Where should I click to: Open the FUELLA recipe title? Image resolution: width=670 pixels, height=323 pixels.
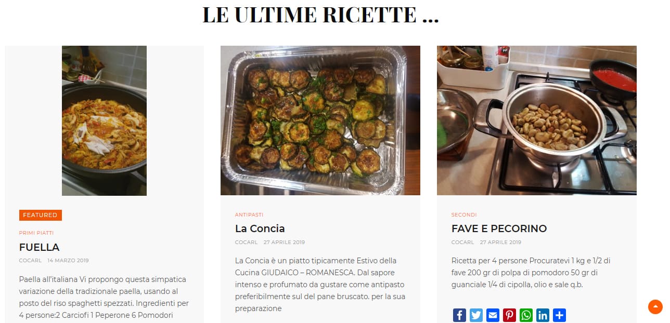(39, 247)
